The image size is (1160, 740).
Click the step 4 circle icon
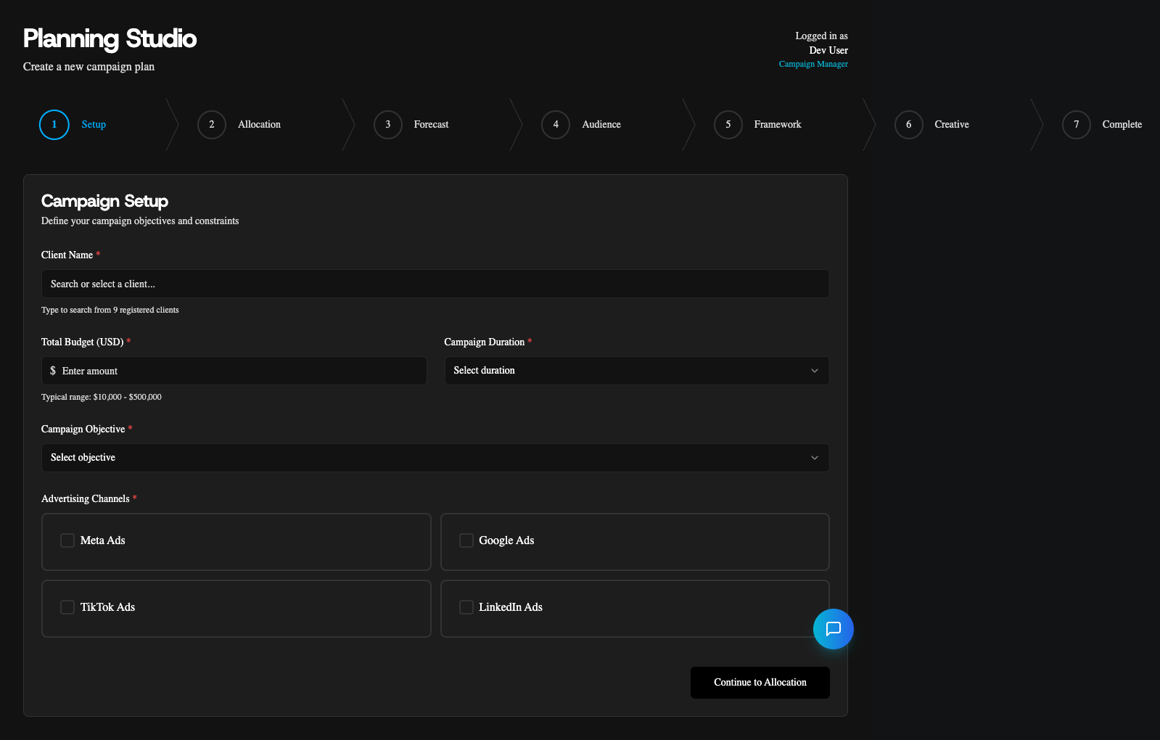[556, 125]
